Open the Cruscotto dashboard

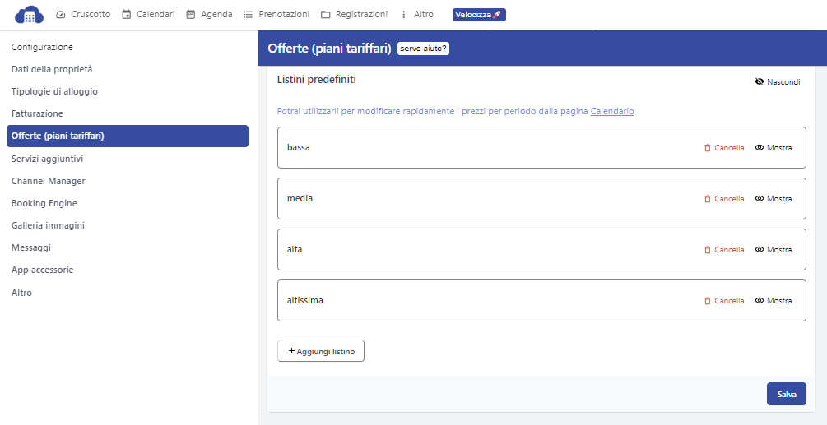[83, 15]
